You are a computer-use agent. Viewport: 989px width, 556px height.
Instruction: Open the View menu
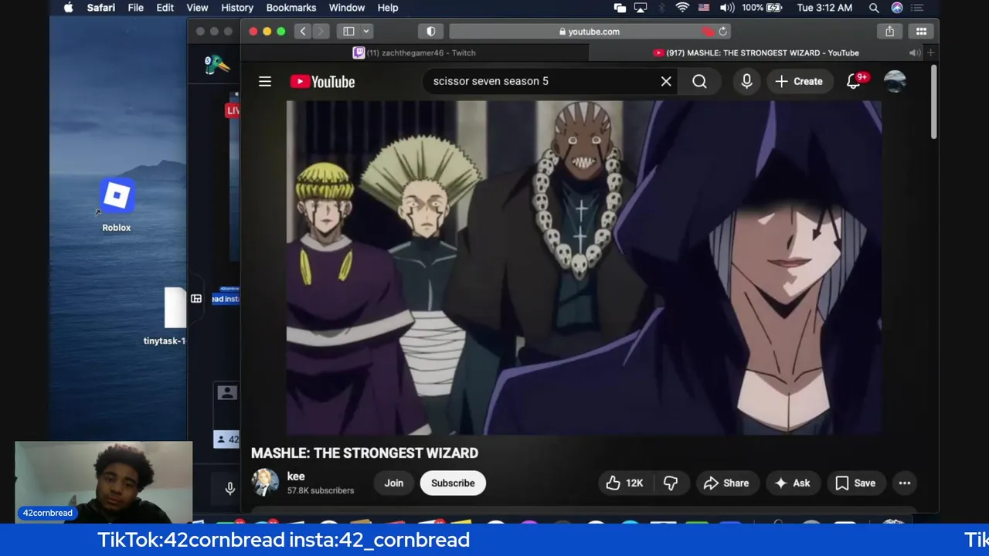pyautogui.click(x=197, y=8)
